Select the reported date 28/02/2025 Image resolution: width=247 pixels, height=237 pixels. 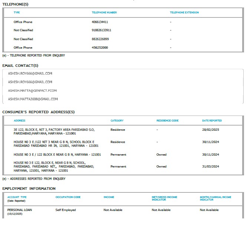point(210,130)
